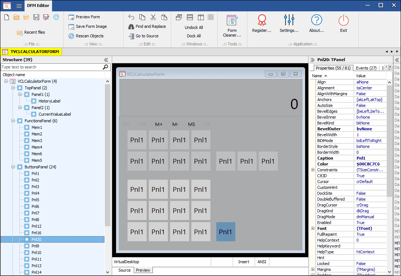Click the New file icon
The width and height of the screenshot is (401, 276).
7,17
